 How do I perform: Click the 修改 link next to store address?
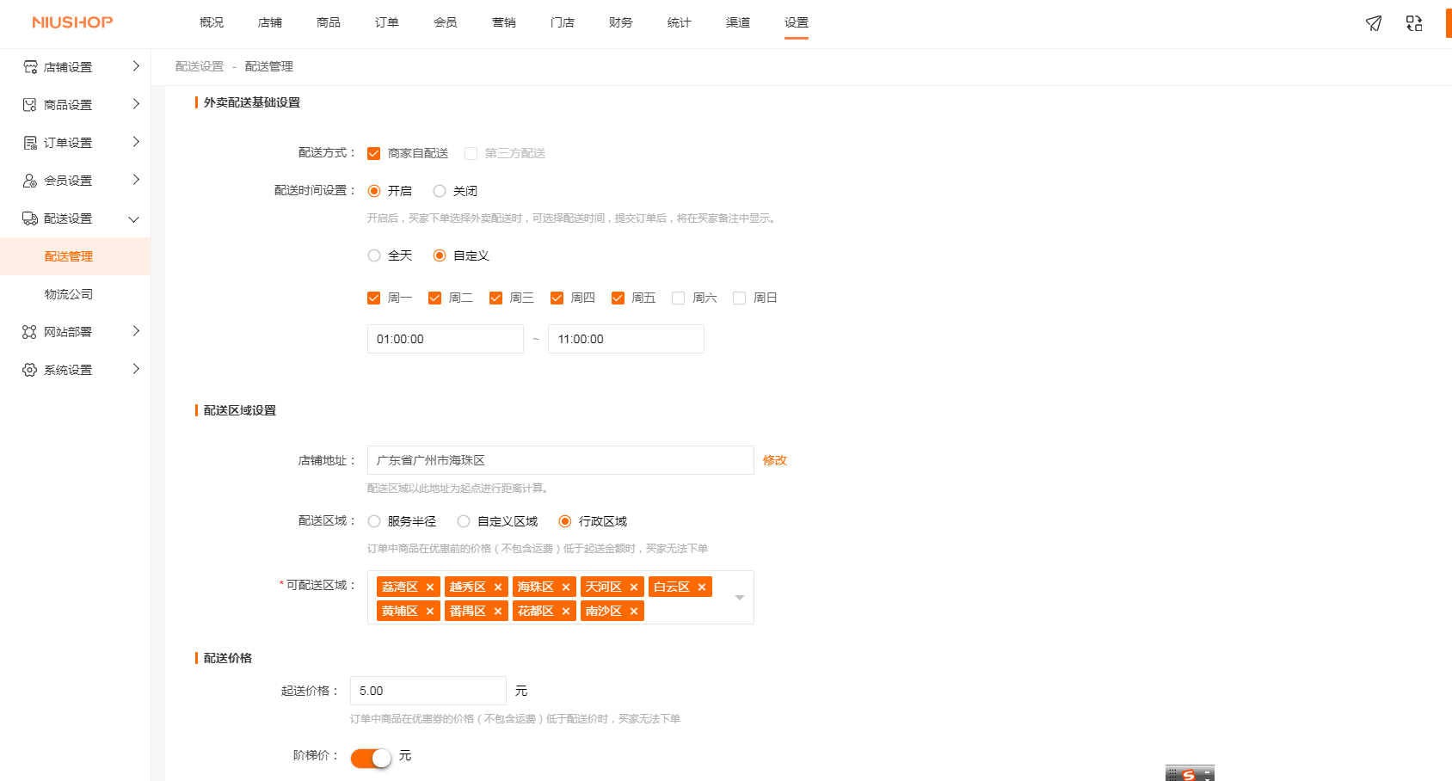tap(775, 460)
